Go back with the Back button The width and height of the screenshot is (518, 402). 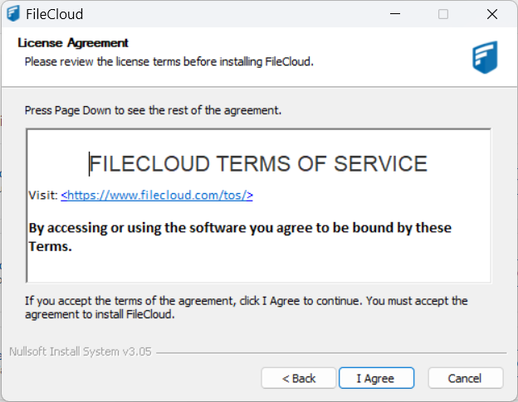tap(299, 378)
